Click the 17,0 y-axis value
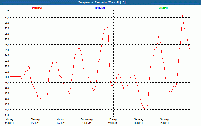The height and width of the screenshot is (126, 201). [x=7, y=93]
